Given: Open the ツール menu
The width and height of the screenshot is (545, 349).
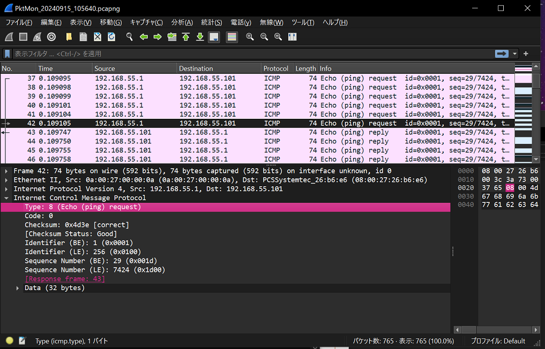Looking at the screenshot, I should click(x=303, y=22).
